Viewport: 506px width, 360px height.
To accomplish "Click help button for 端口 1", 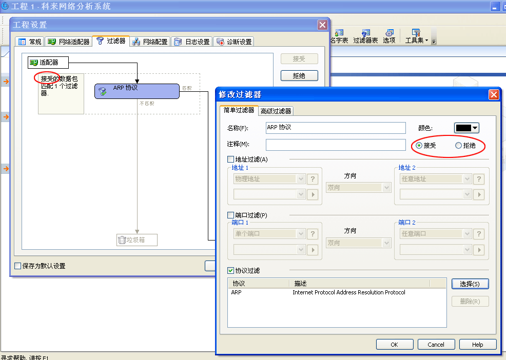I will 313,234.
